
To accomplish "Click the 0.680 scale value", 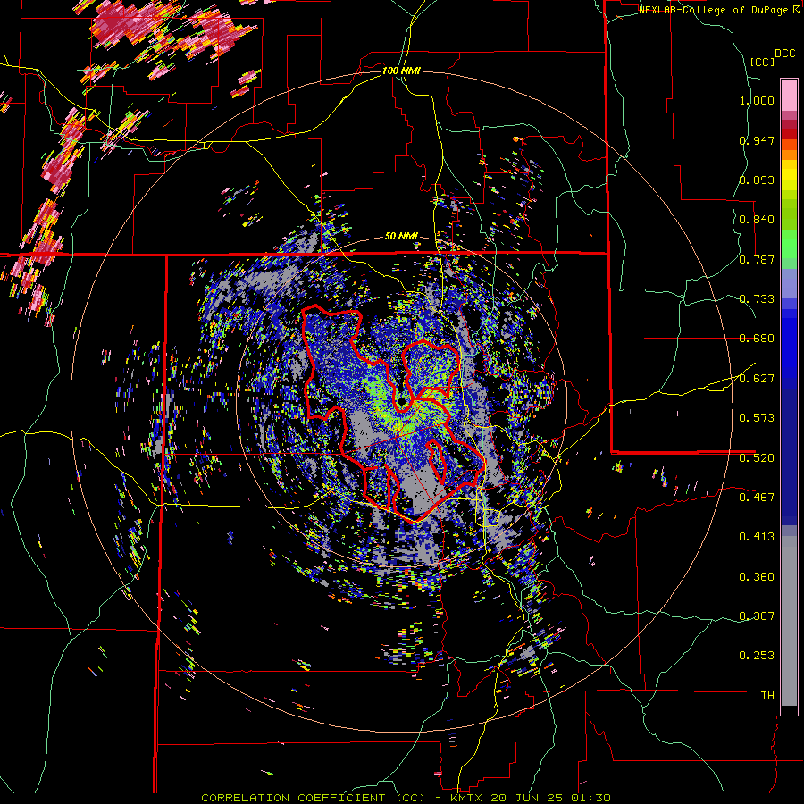I will click(x=757, y=339).
